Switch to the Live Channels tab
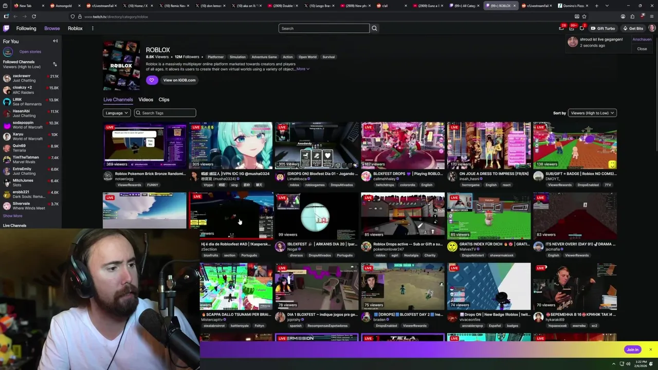 point(118,100)
